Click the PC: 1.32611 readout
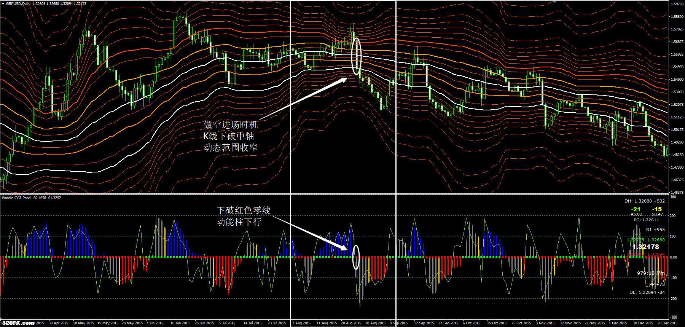Image resolution: width=685 pixels, height=327 pixels. 646,220
